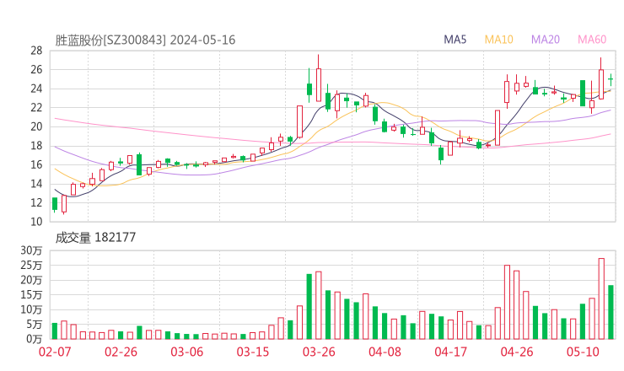Click the 03-15 date axis label
Viewport: 624px width, 371px height.
253,352
